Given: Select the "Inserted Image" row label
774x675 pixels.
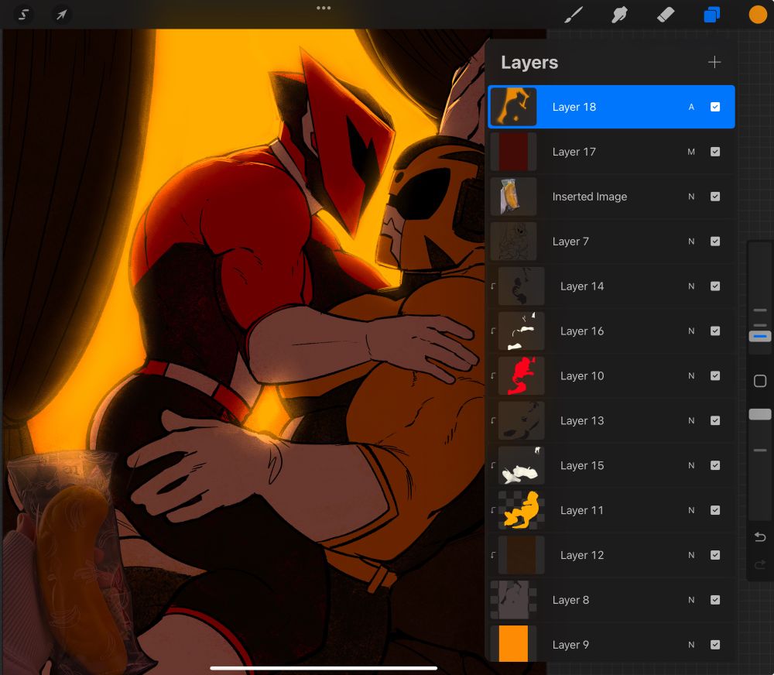Looking at the screenshot, I should [x=589, y=197].
